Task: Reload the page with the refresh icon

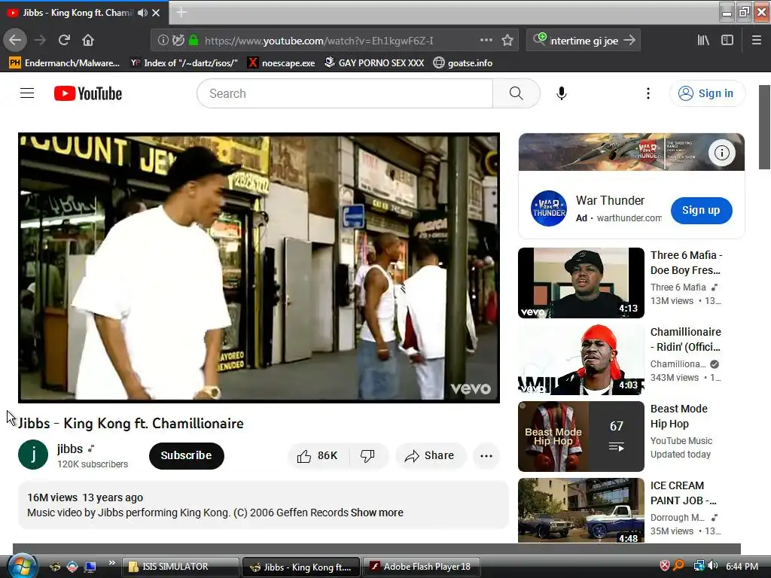Action: pos(64,41)
